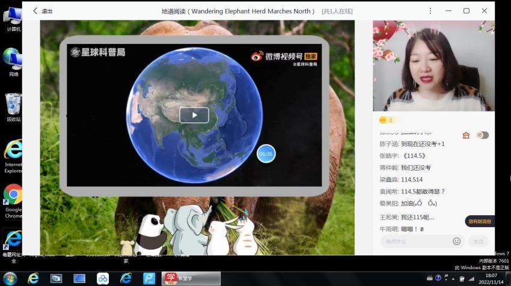The height and width of the screenshot is (286, 511).
Task: Select message 蔡昊阳: 加油
Action: tap(408, 203)
